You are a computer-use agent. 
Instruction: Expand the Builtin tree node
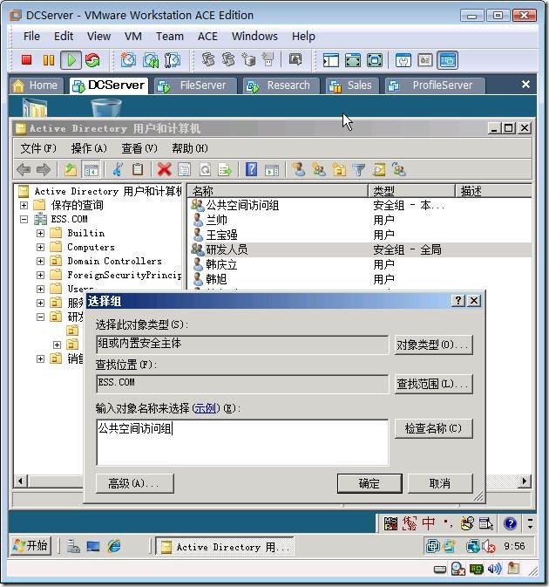click(x=40, y=233)
